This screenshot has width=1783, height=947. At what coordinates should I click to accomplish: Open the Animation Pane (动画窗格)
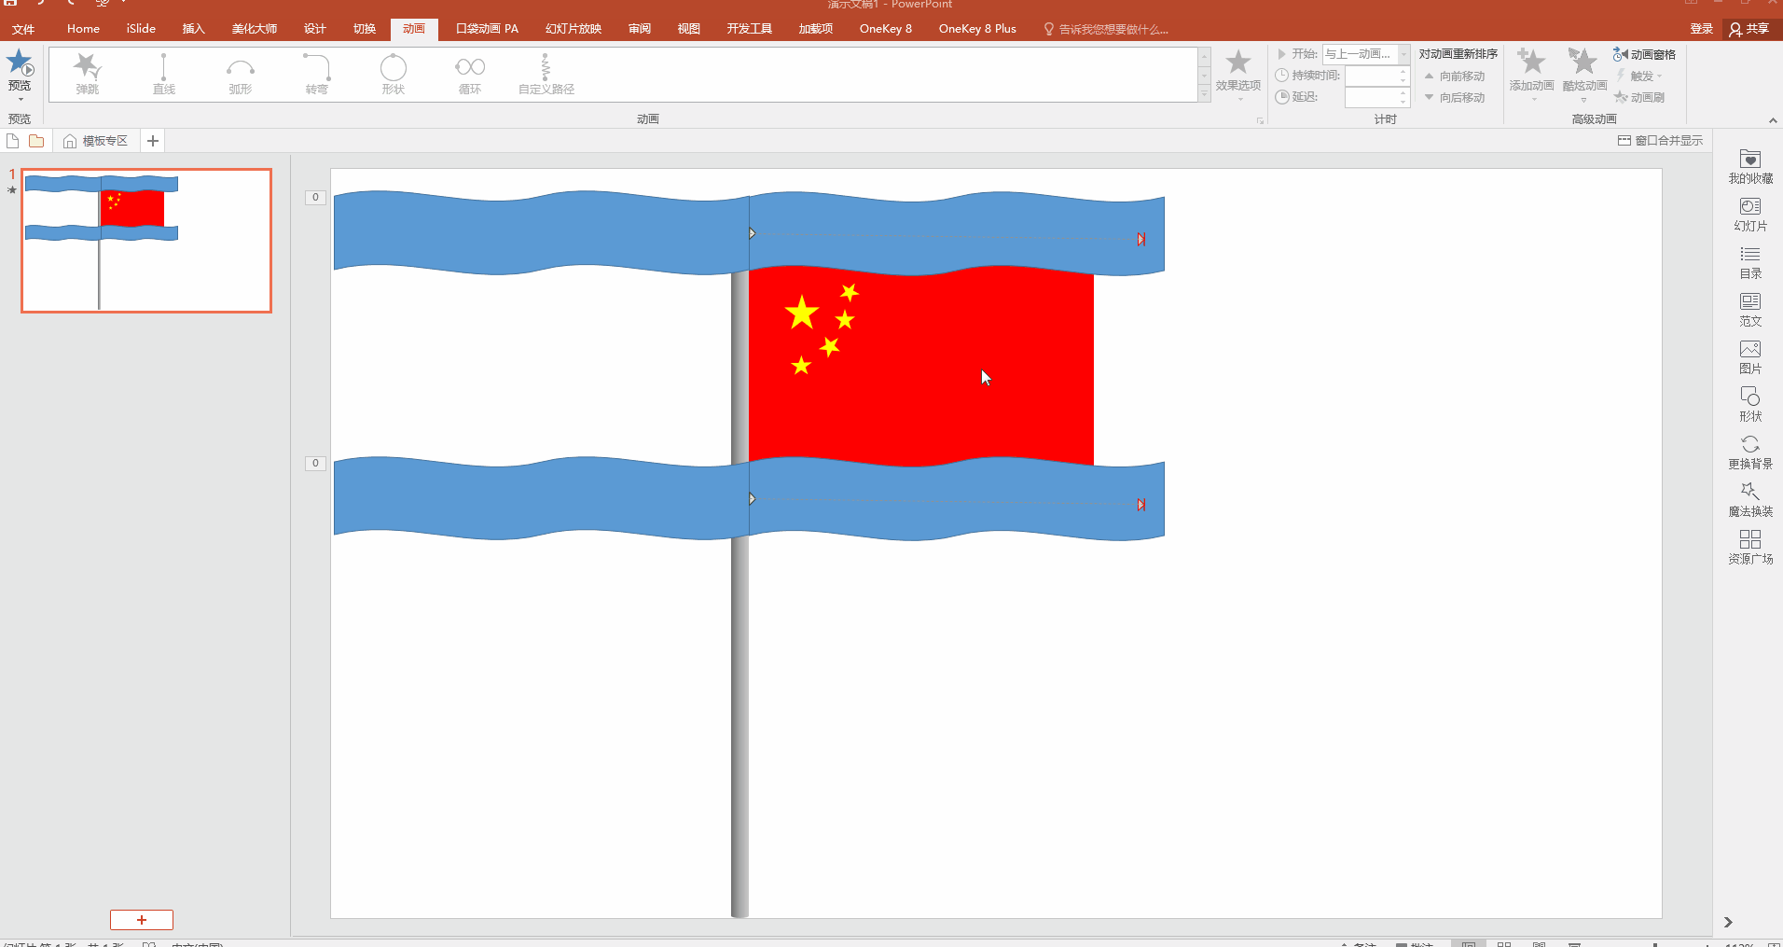coord(1644,54)
